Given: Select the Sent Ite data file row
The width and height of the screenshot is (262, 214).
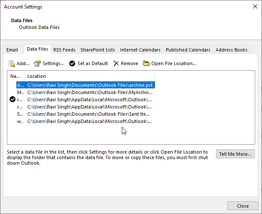Looking at the screenshot, I should [89, 114].
